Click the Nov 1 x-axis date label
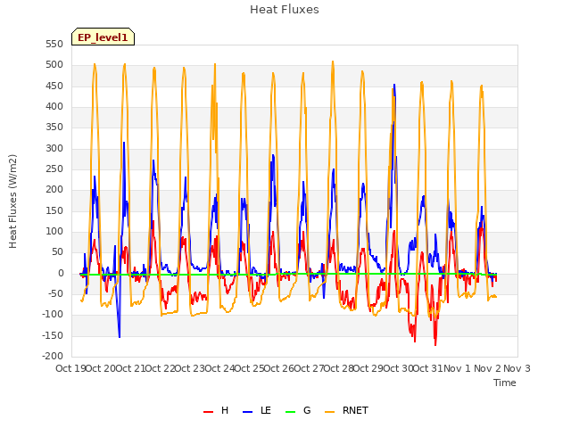The image size is (571, 428). (x=457, y=368)
